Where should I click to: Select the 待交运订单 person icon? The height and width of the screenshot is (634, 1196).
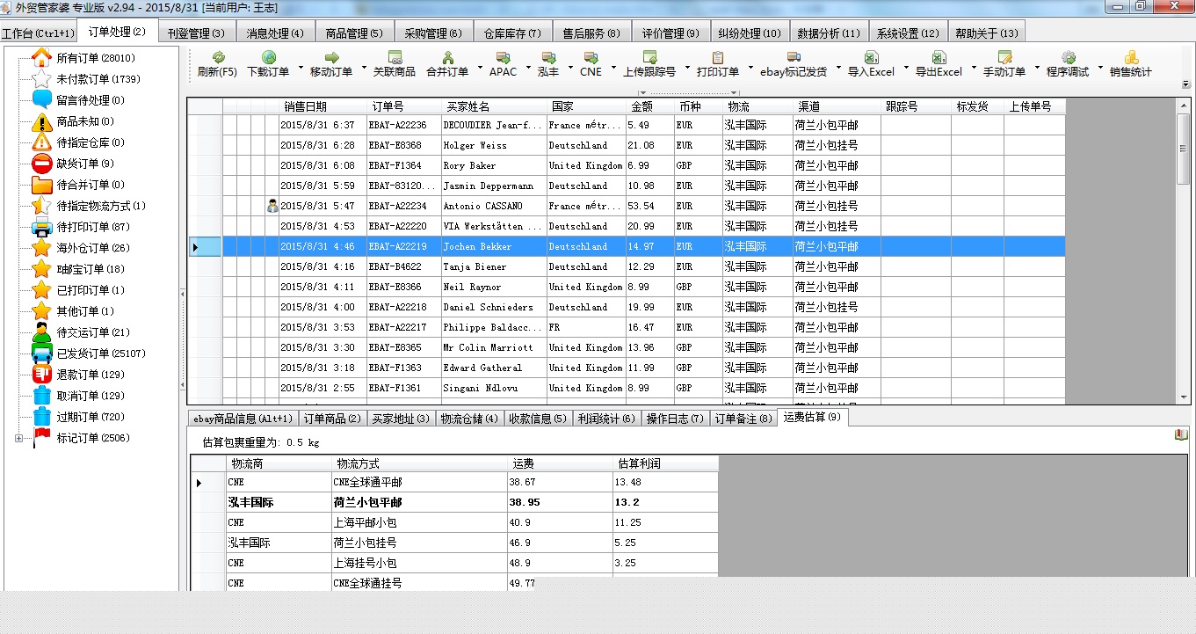tap(41, 332)
